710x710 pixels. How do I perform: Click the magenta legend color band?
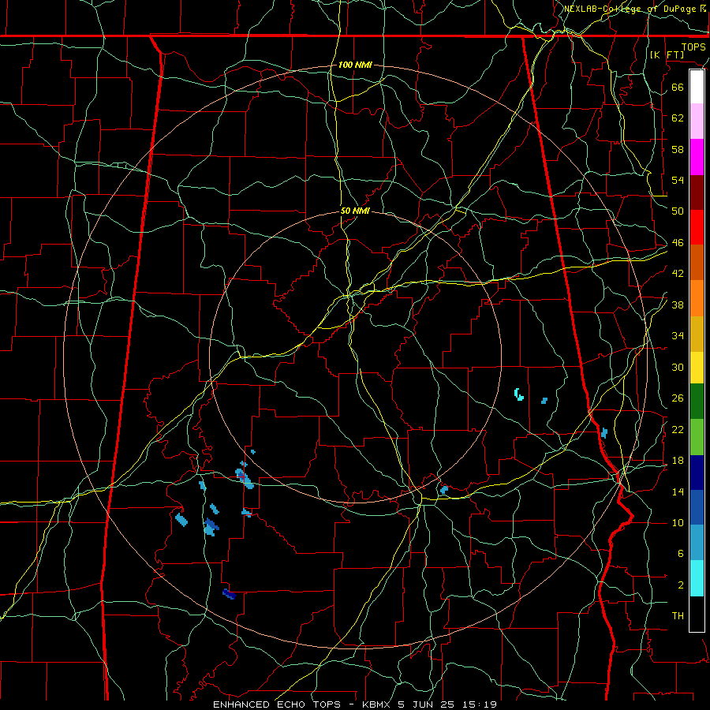click(x=697, y=157)
